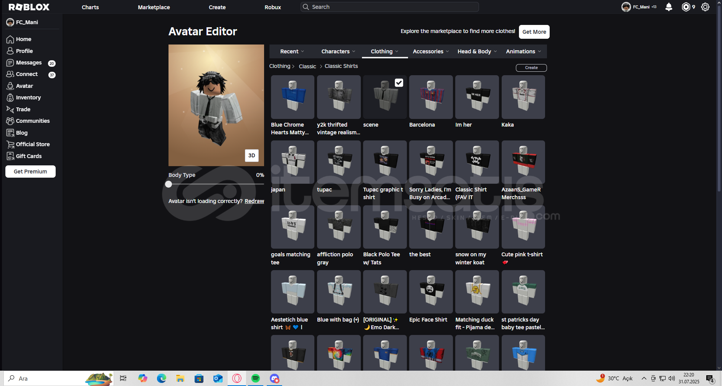
Task: Open Spotify from the taskbar
Action: [x=256, y=378]
